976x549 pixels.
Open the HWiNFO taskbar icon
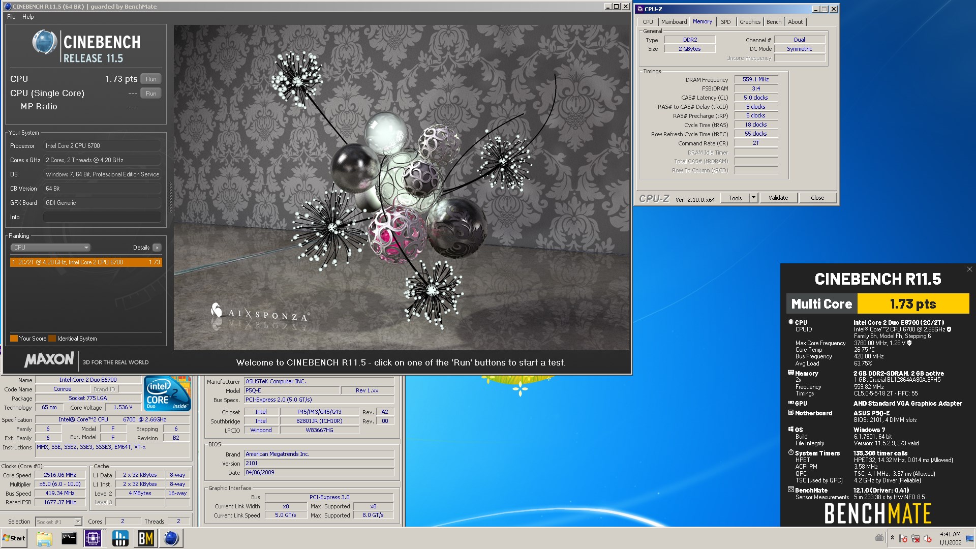tap(120, 538)
